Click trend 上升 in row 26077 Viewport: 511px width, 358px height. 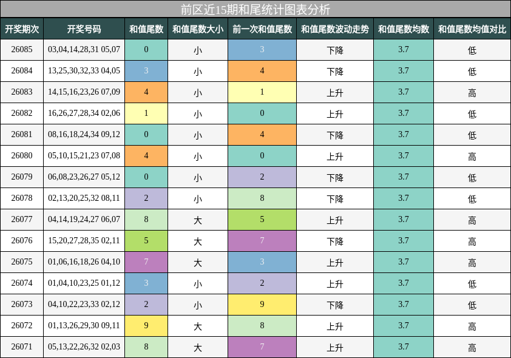point(335,220)
